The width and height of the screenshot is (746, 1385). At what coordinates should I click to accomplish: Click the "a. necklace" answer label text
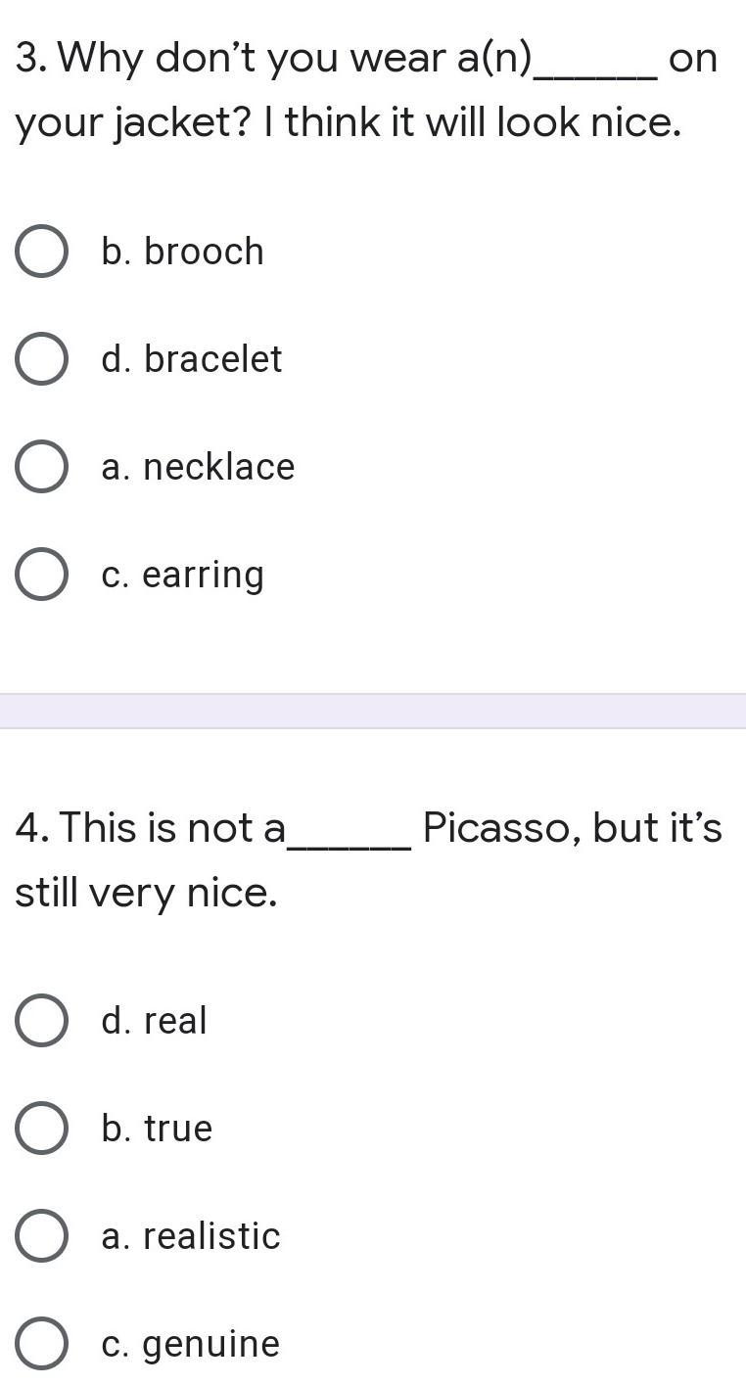click(198, 467)
